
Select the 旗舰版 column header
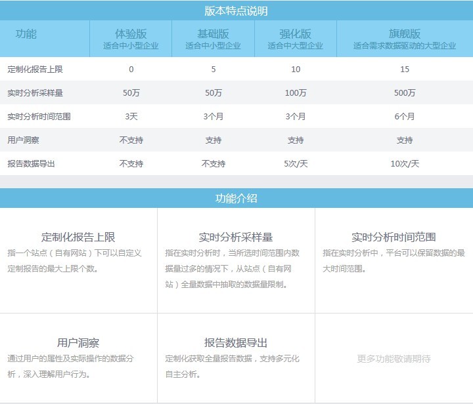404,34
